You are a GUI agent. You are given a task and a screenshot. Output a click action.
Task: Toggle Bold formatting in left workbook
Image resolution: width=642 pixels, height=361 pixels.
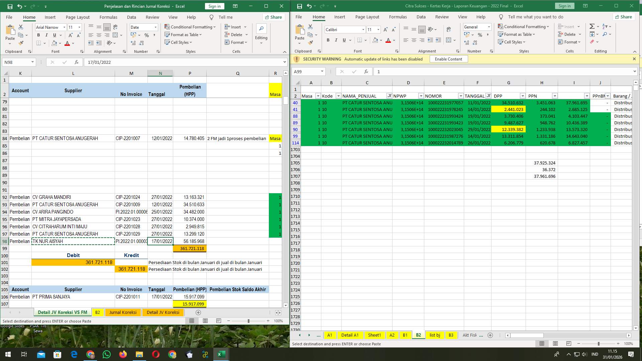coord(38,35)
